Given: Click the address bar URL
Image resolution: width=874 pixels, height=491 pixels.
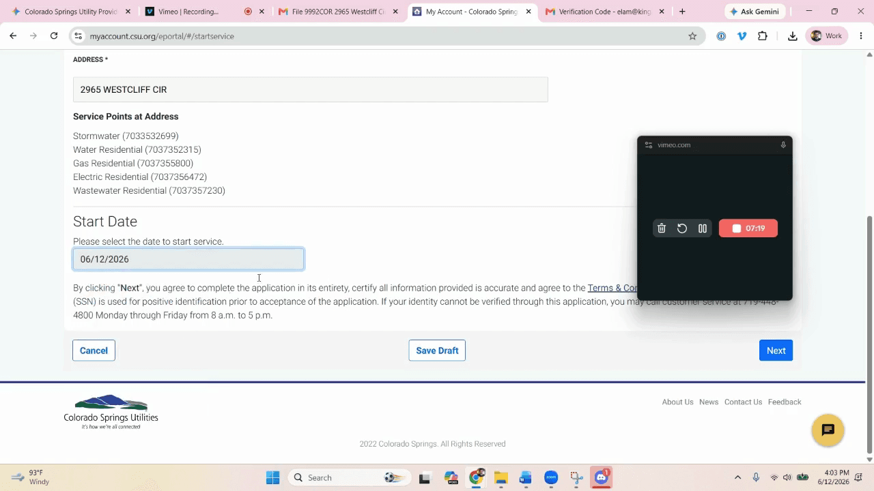Looking at the screenshot, I should point(162,36).
